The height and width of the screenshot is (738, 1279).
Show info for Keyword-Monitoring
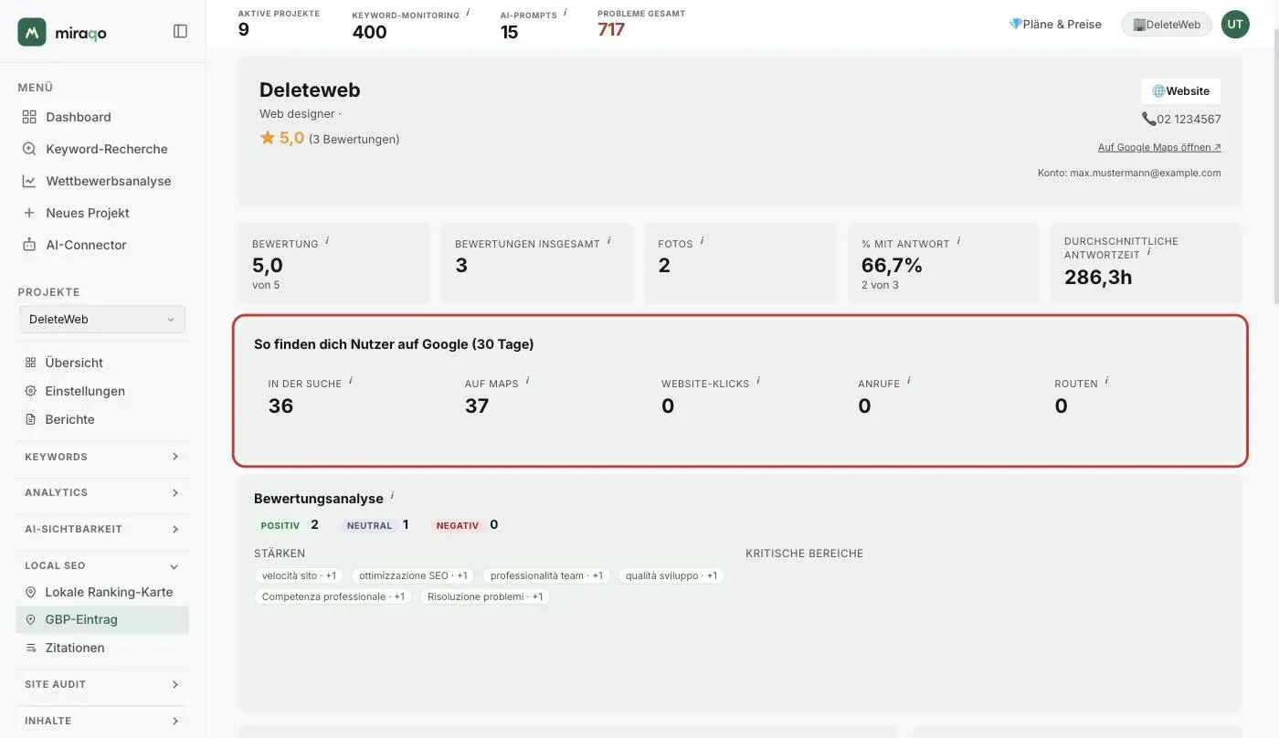[x=468, y=12]
